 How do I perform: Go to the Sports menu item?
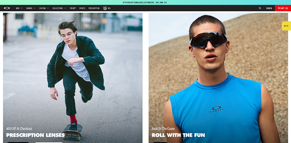[x=82, y=8]
